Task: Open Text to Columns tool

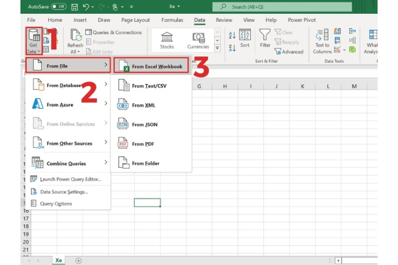Action: tap(322, 40)
